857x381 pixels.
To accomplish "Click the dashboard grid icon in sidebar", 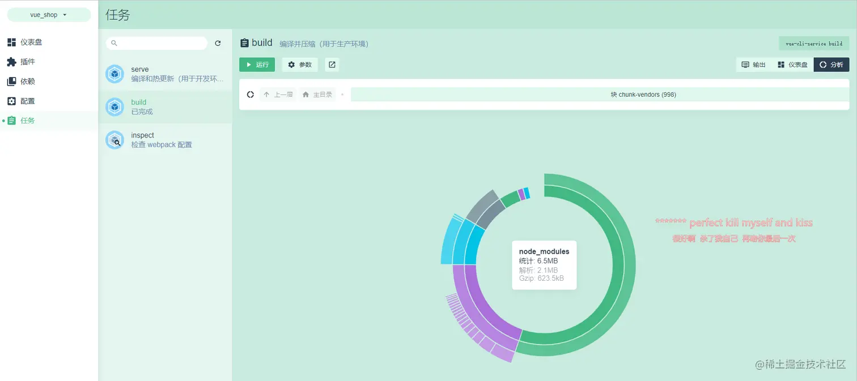I will (11, 42).
